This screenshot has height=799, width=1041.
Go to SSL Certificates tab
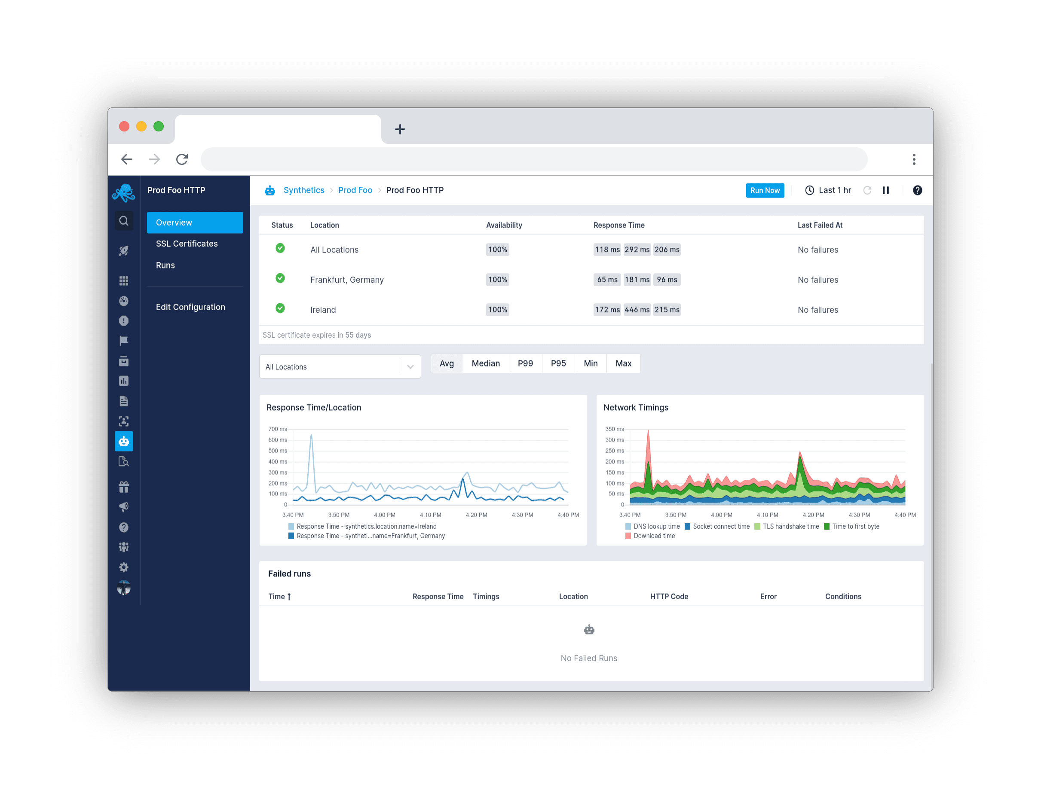tap(187, 244)
